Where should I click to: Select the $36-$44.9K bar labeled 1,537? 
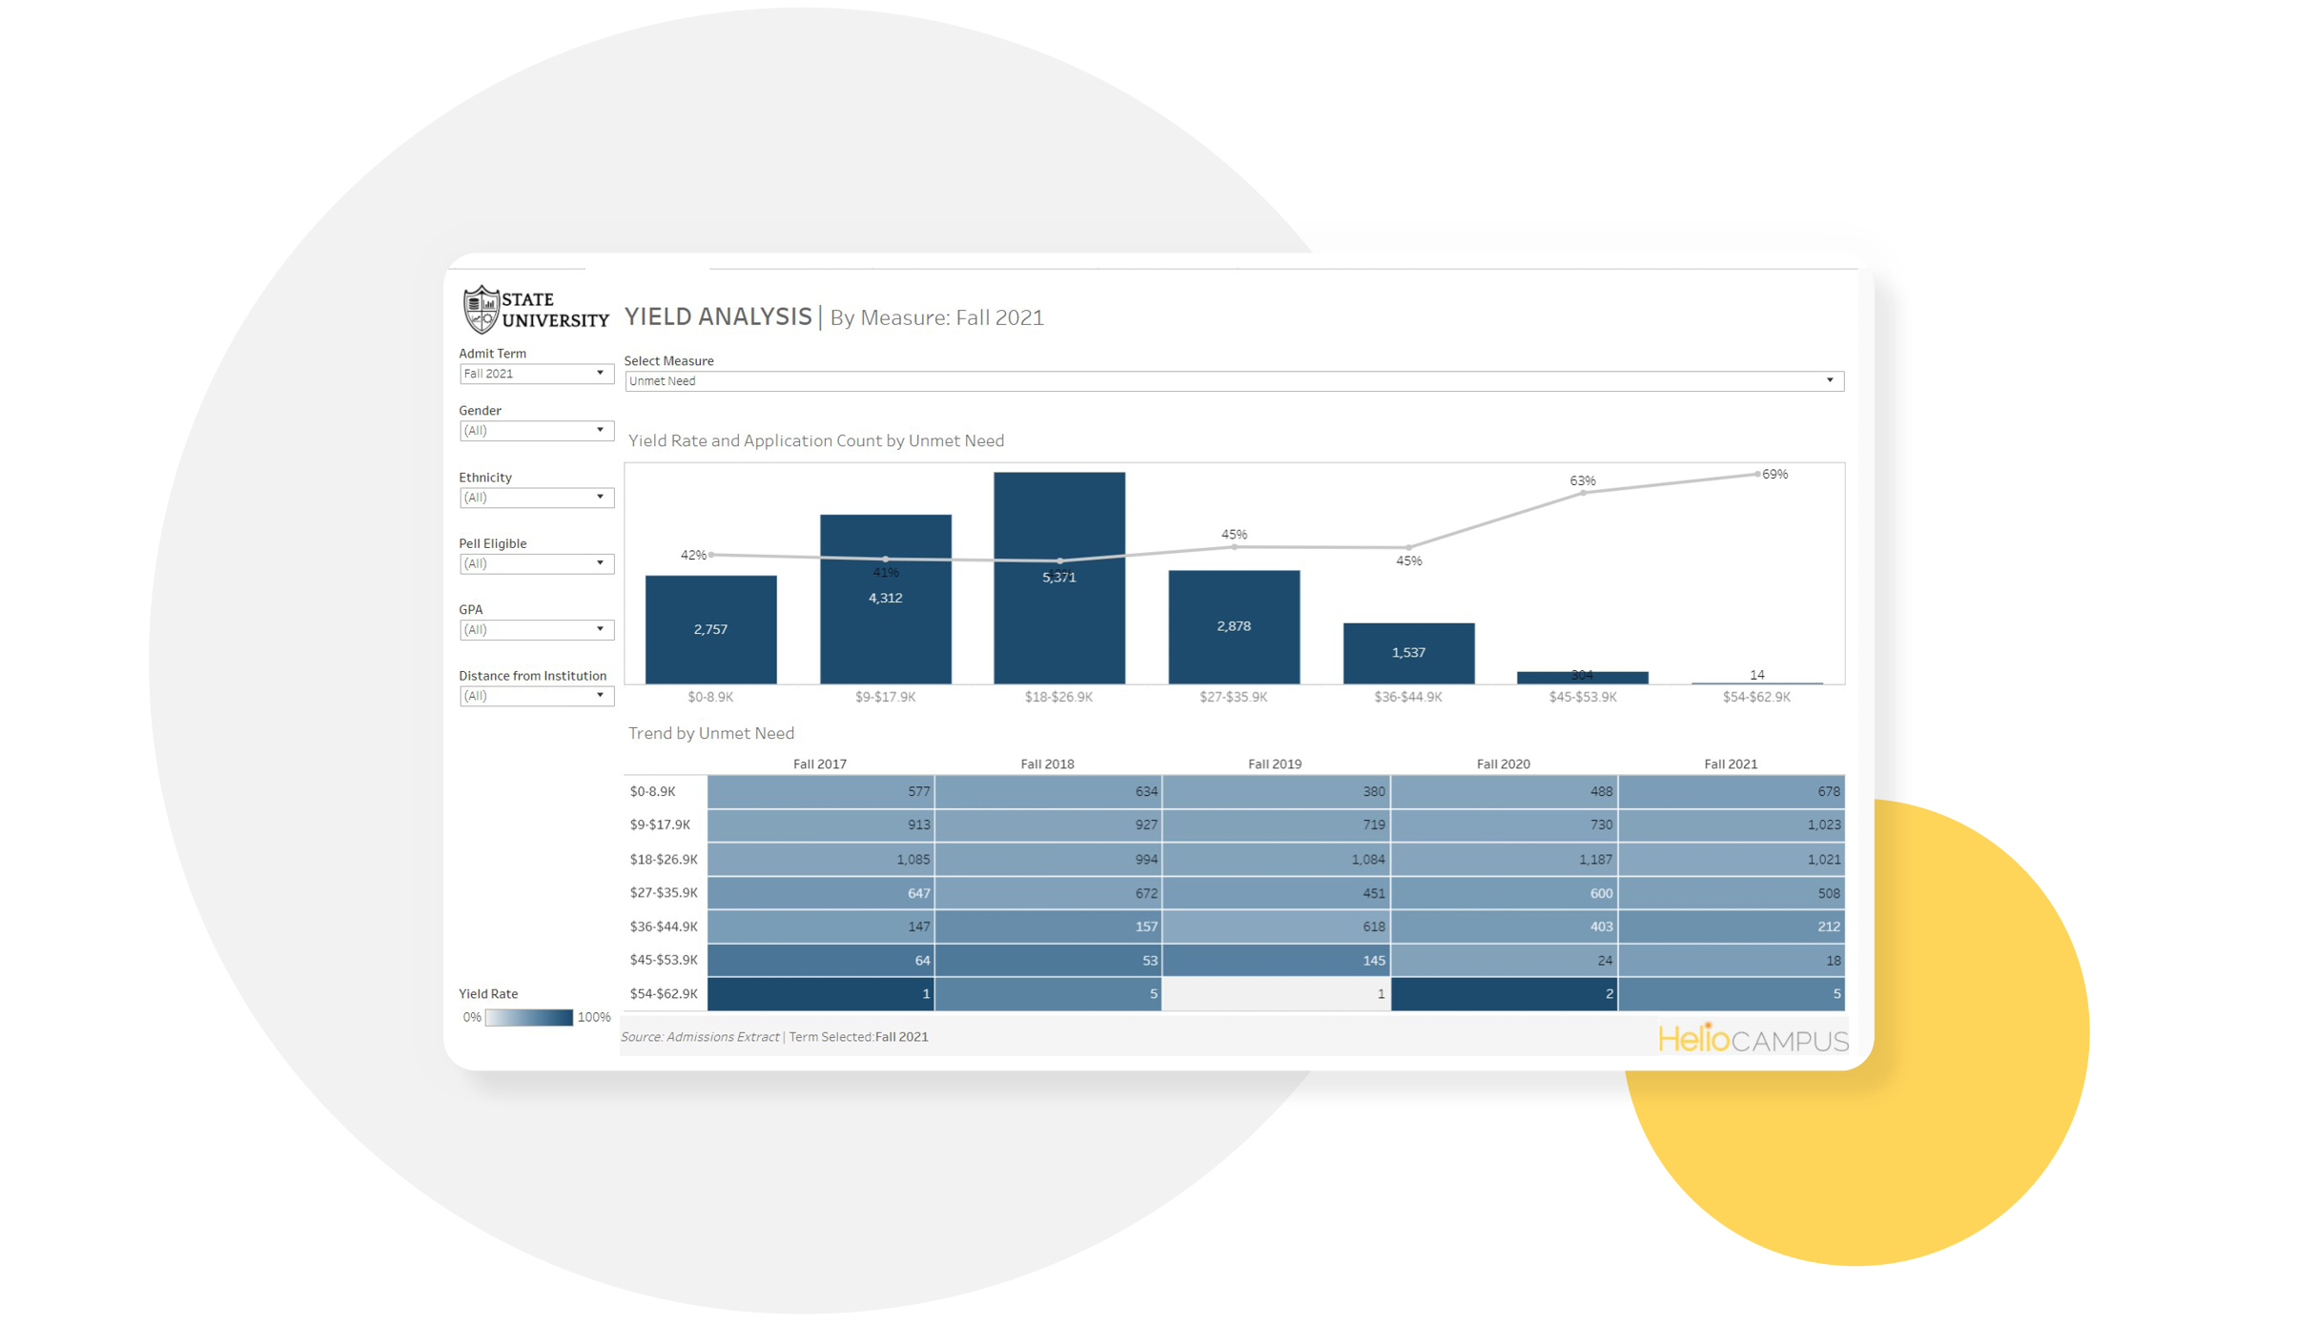[x=1408, y=653]
